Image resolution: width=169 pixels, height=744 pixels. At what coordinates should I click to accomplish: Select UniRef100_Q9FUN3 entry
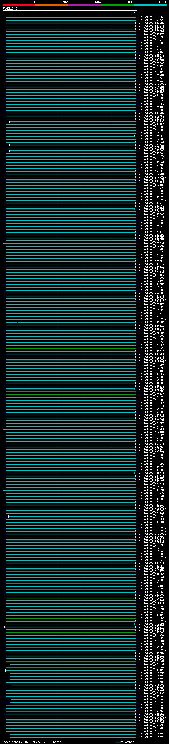coord(152,87)
